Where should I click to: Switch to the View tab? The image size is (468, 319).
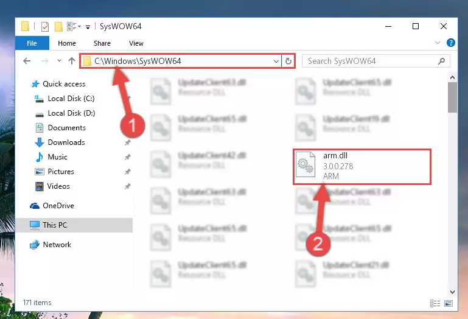click(136, 43)
